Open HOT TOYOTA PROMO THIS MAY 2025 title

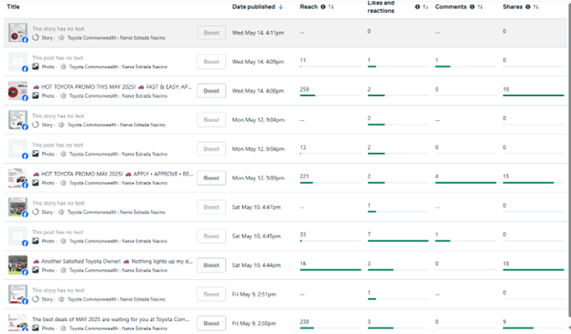click(113, 87)
